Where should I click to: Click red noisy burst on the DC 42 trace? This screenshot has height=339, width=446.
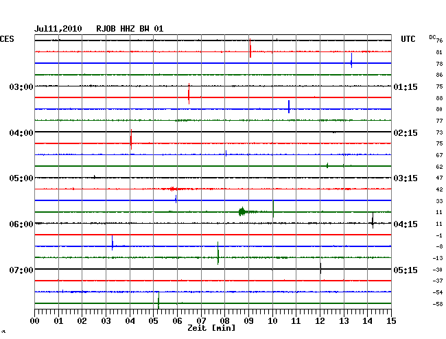click(174, 189)
